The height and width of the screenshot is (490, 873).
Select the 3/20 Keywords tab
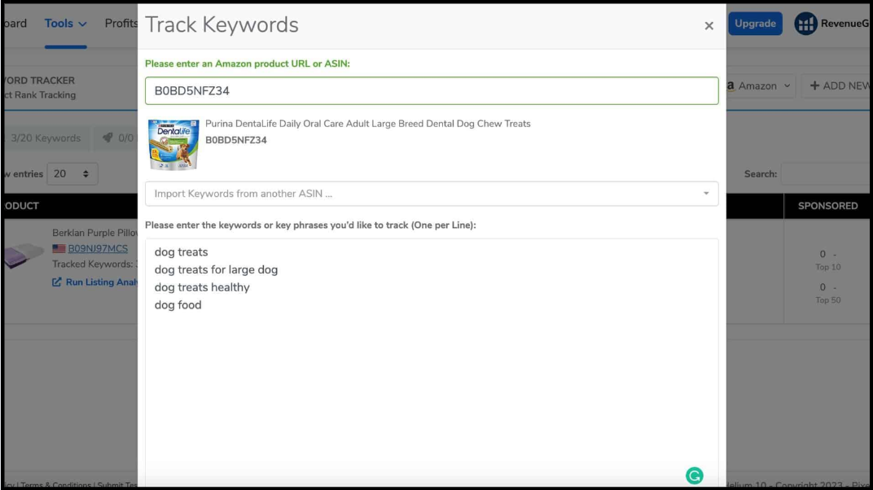(x=45, y=138)
